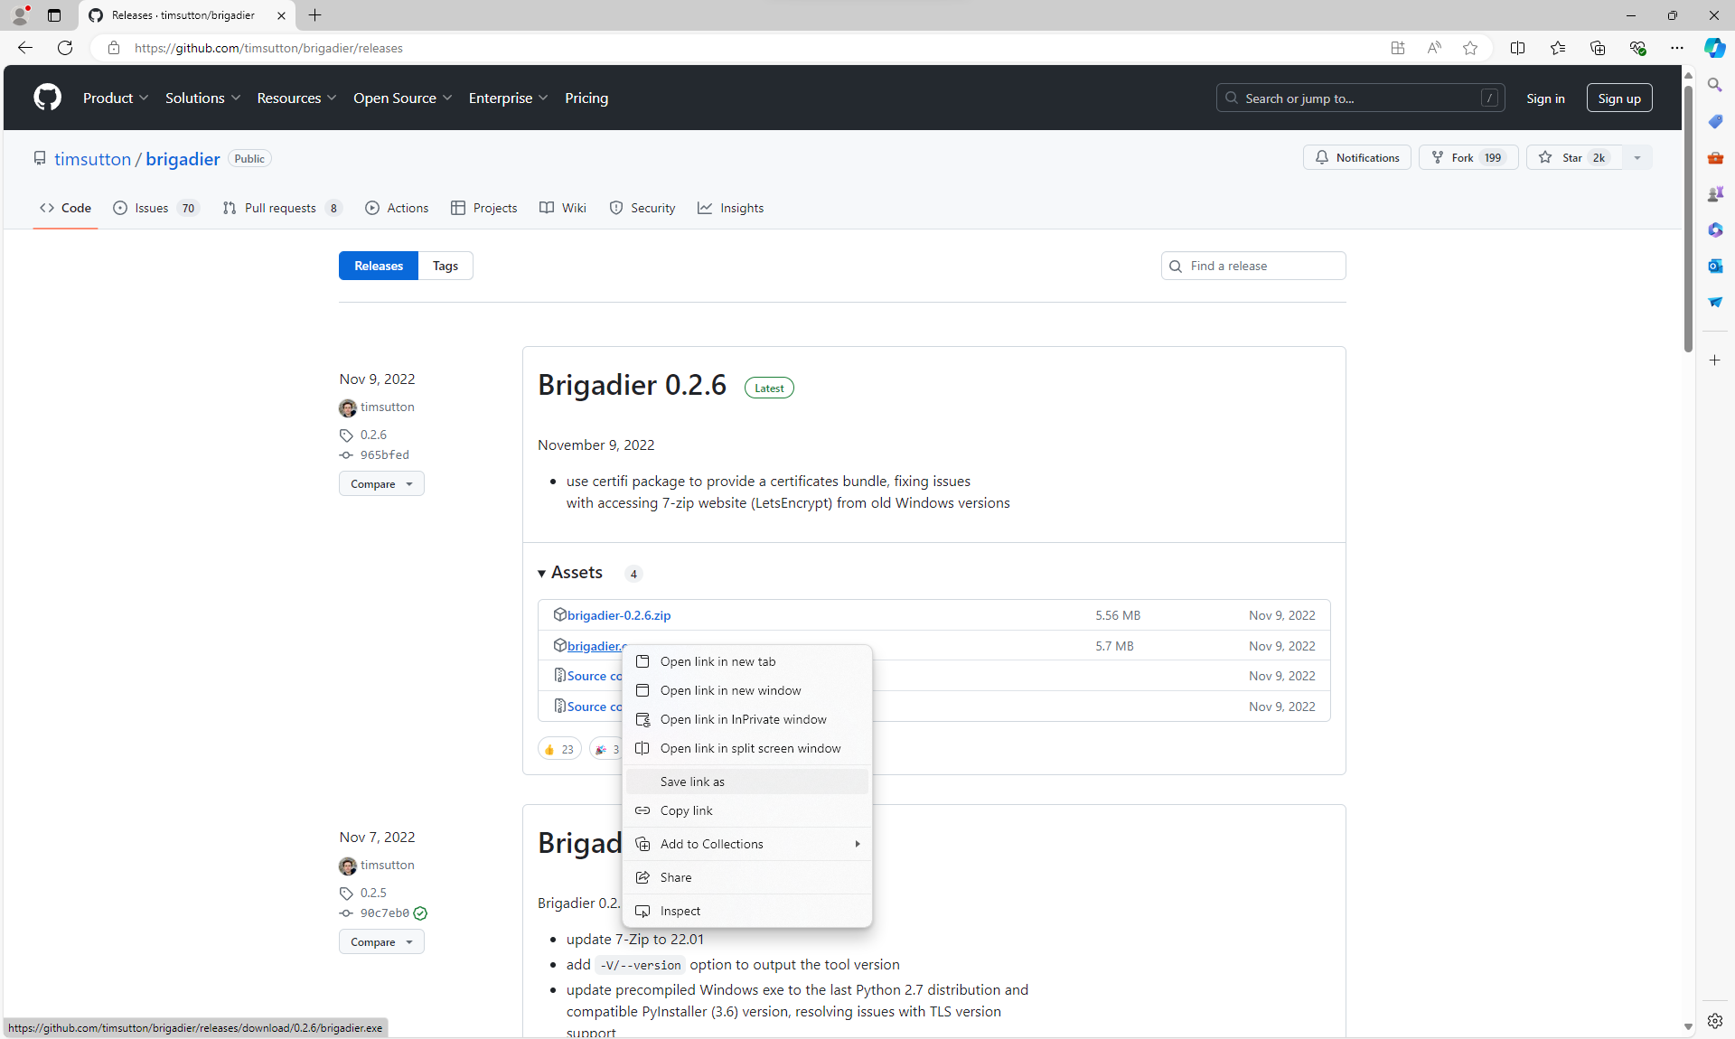Switch to the Issues tab

tap(155, 208)
